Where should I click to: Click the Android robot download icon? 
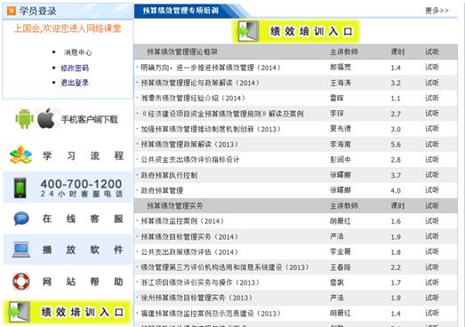24,119
